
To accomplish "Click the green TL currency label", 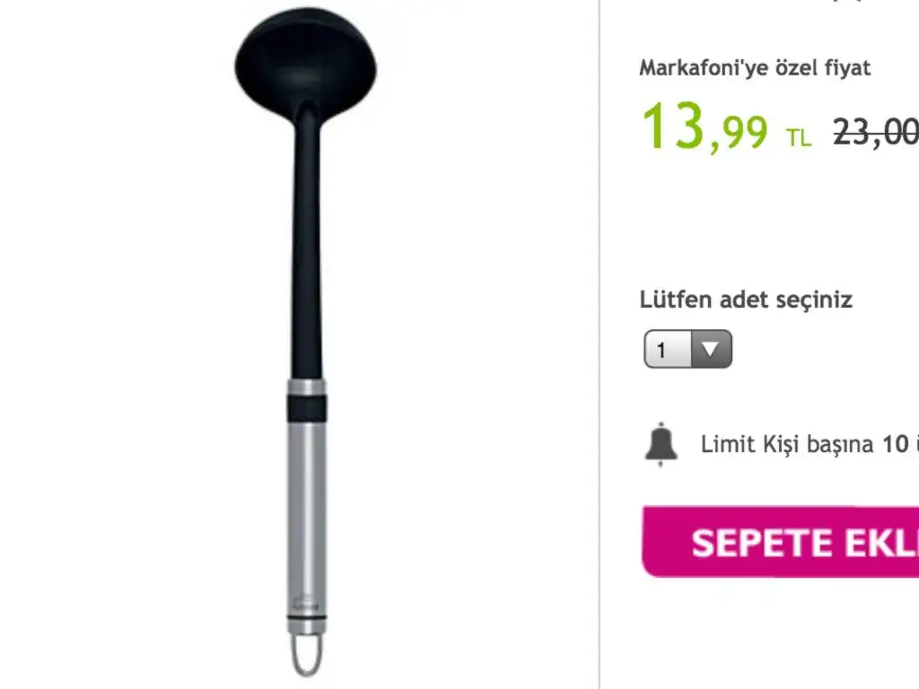I will (798, 137).
